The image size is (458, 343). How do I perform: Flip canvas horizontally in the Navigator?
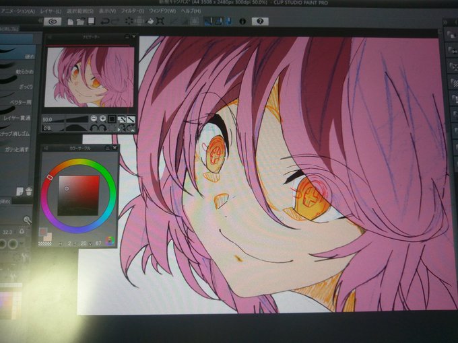point(122,128)
